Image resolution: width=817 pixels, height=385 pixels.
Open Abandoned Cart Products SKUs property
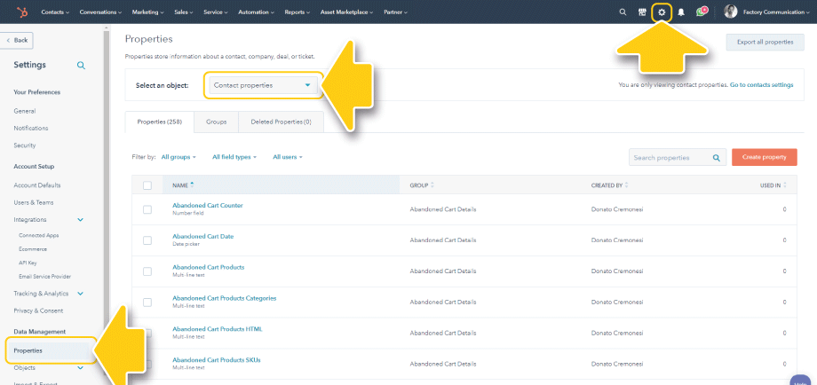pos(216,360)
